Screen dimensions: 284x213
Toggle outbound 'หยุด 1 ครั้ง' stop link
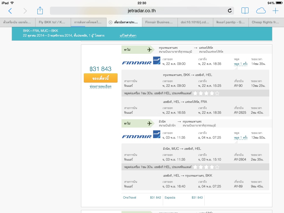pyautogui.click(x=240, y=64)
